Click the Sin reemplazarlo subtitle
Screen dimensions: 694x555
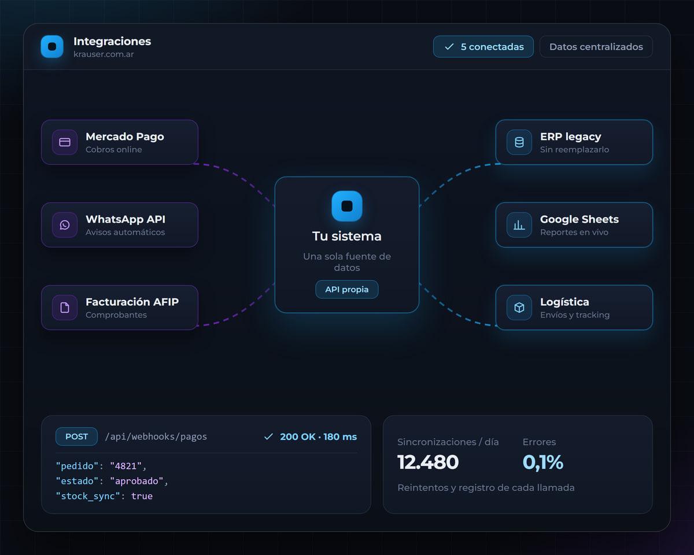click(575, 150)
